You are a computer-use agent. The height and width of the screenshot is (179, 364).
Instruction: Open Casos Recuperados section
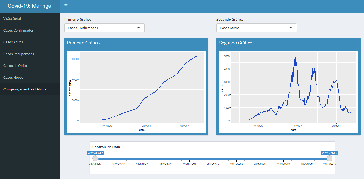[x=19, y=54]
